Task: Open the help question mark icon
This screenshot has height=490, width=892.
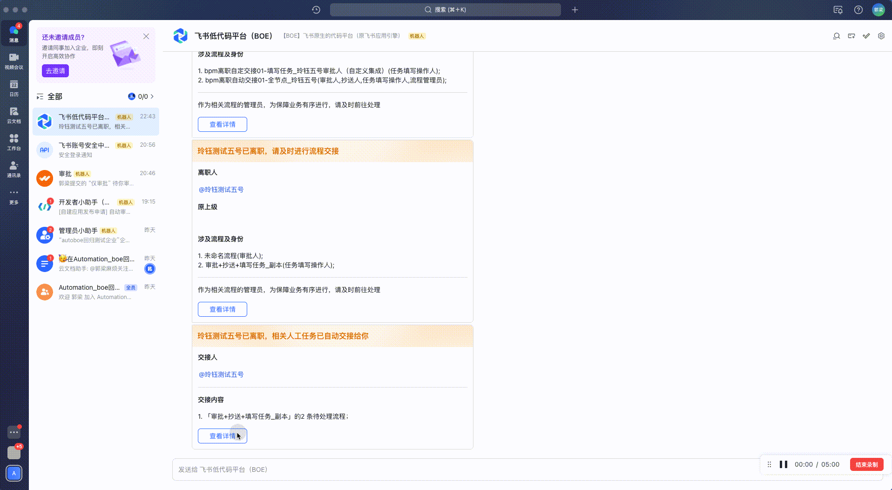Action: [858, 10]
